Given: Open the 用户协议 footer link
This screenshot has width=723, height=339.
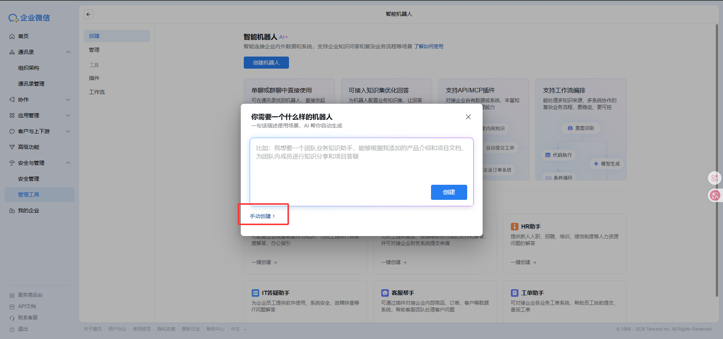Looking at the screenshot, I should (x=117, y=329).
